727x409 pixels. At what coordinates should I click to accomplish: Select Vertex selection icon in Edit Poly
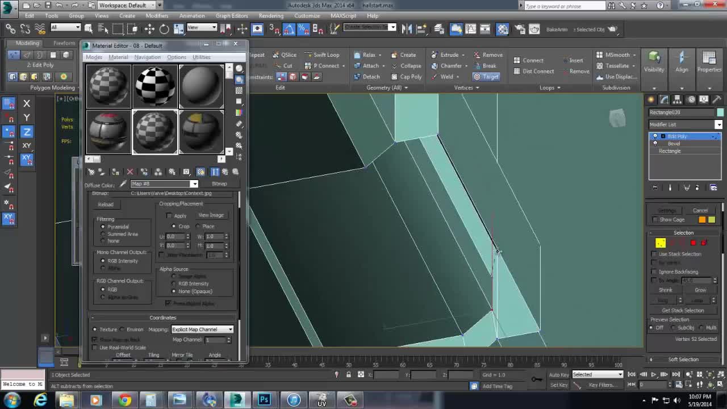661,243
